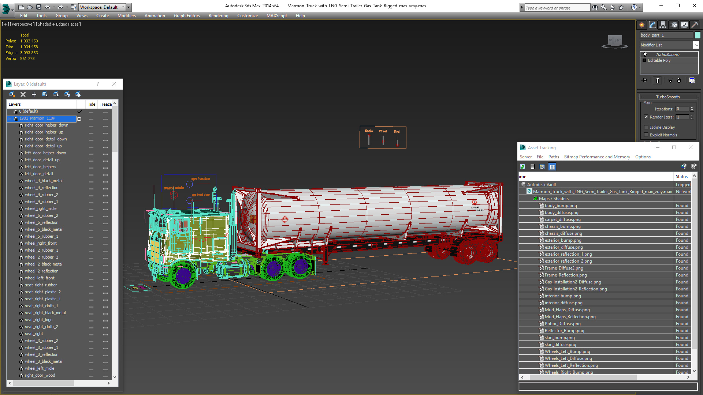This screenshot has width=703, height=395.
Task: Click Create New Layer icon in Layer dialog
Action: point(12,94)
